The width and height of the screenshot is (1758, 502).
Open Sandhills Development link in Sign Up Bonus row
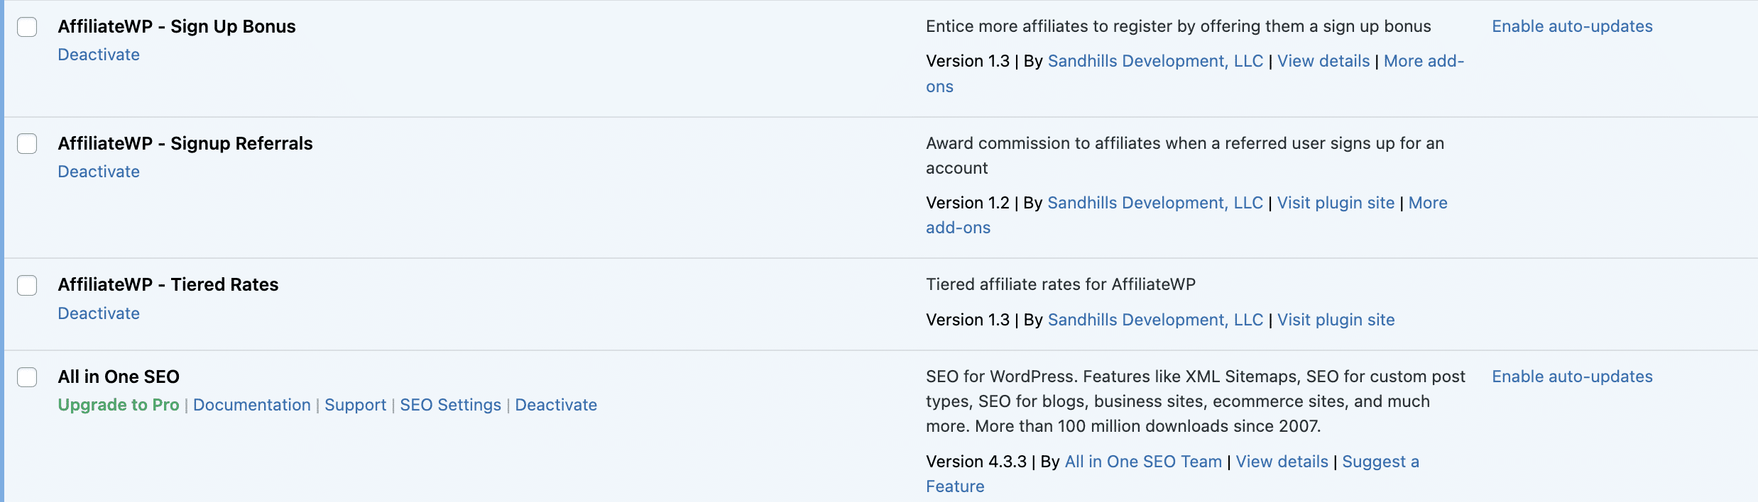point(1156,61)
